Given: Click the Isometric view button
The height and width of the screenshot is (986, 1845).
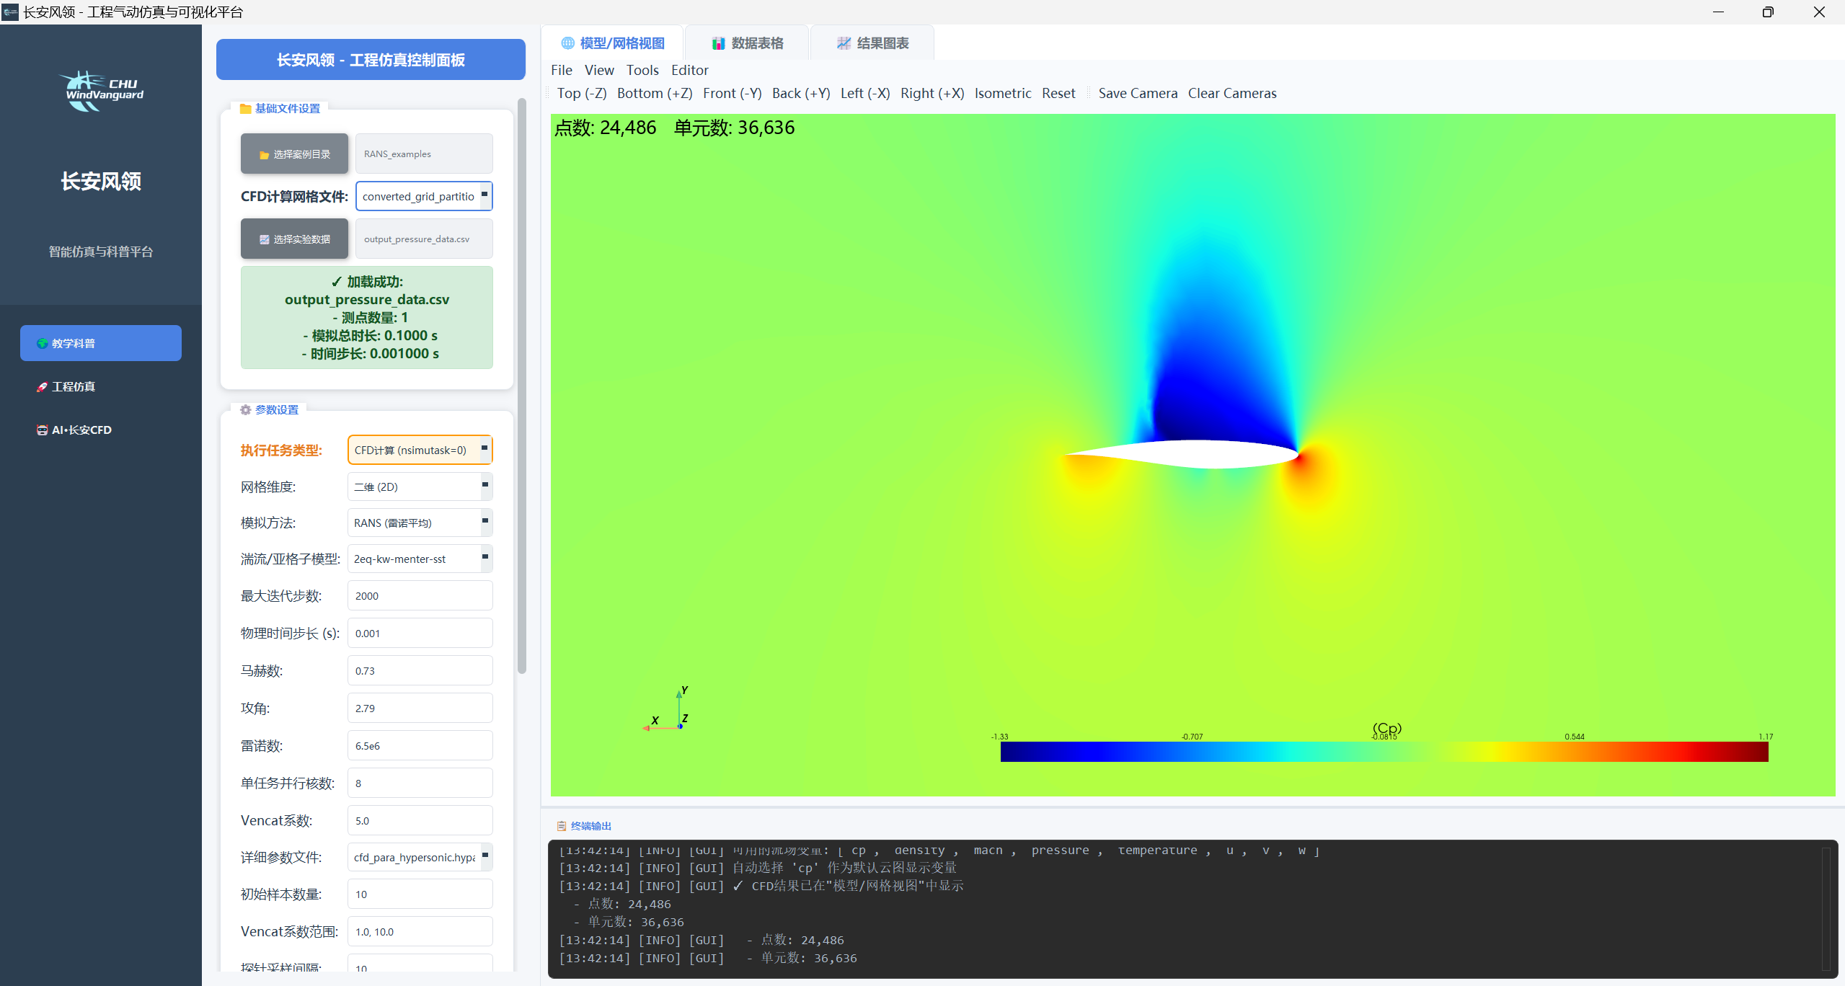Looking at the screenshot, I should click(x=1002, y=93).
